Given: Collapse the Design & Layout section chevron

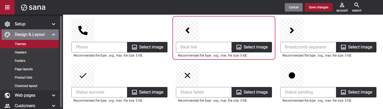Looking at the screenshot, I should tap(54, 35).
